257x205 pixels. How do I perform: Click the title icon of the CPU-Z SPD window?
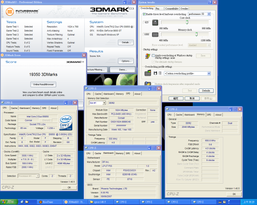point(86,88)
